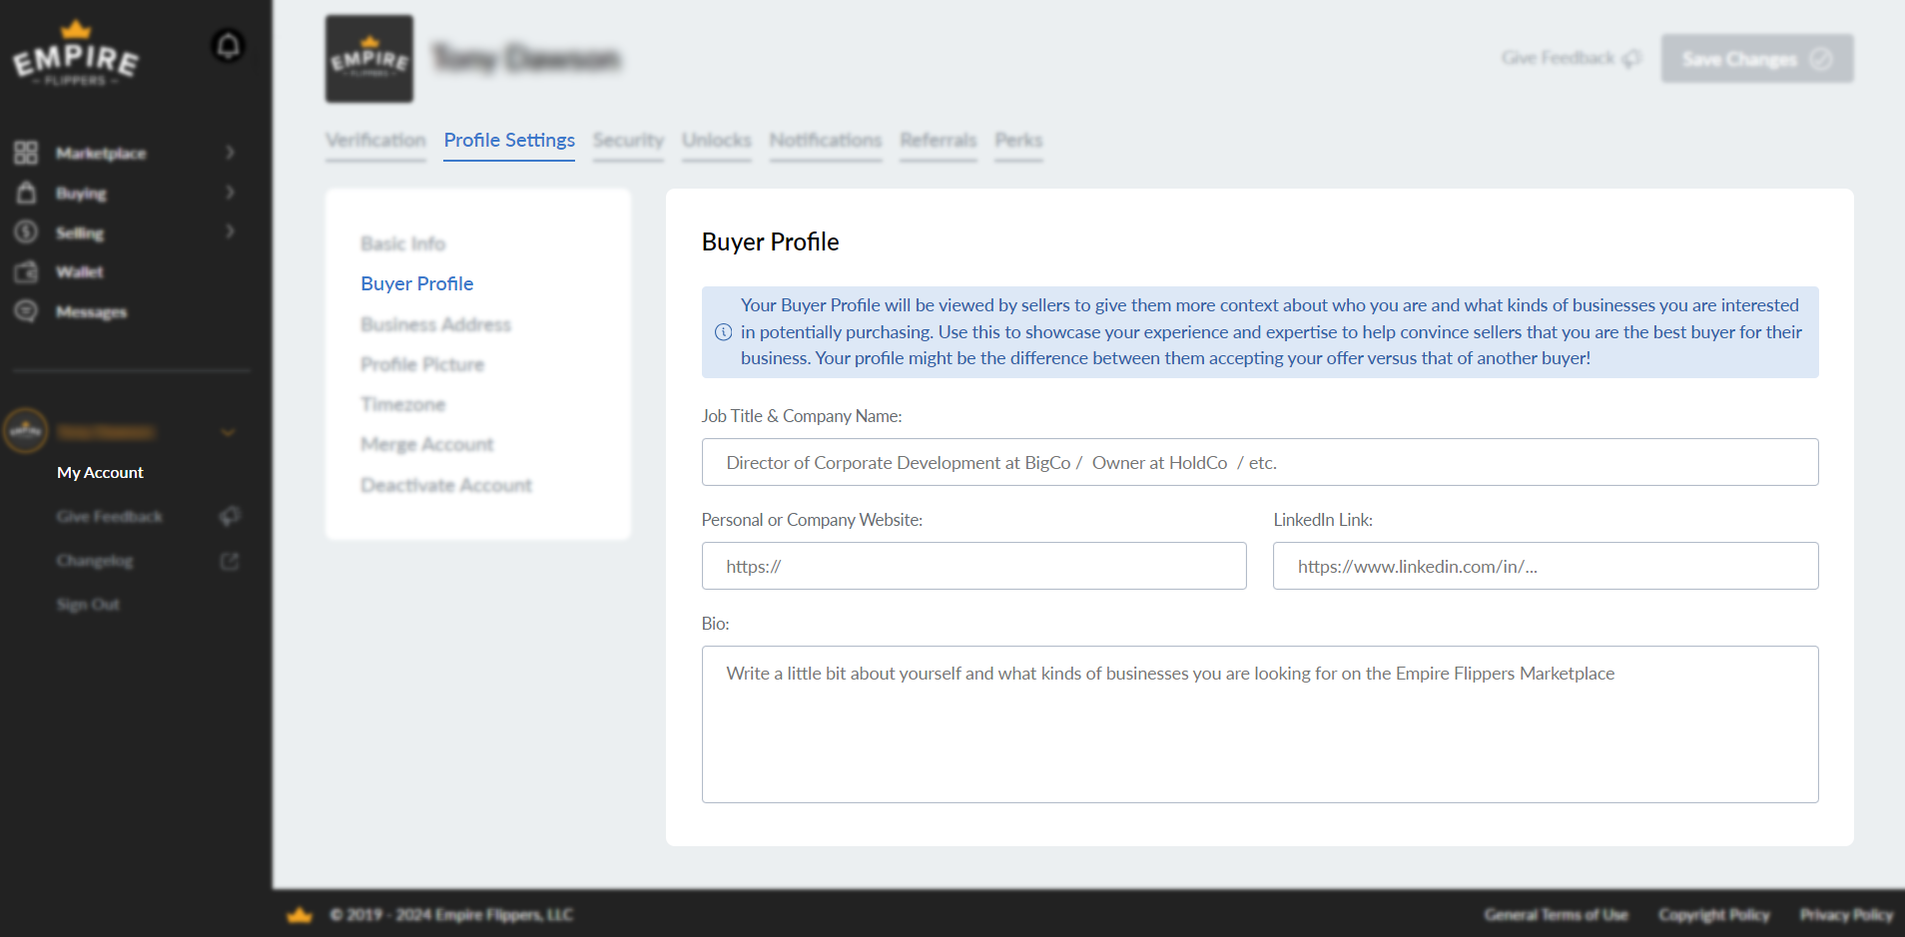The width and height of the screenshot is (1905, 937).
Task: Click the Selling dollar icon
Action: (x=26, y=233)
